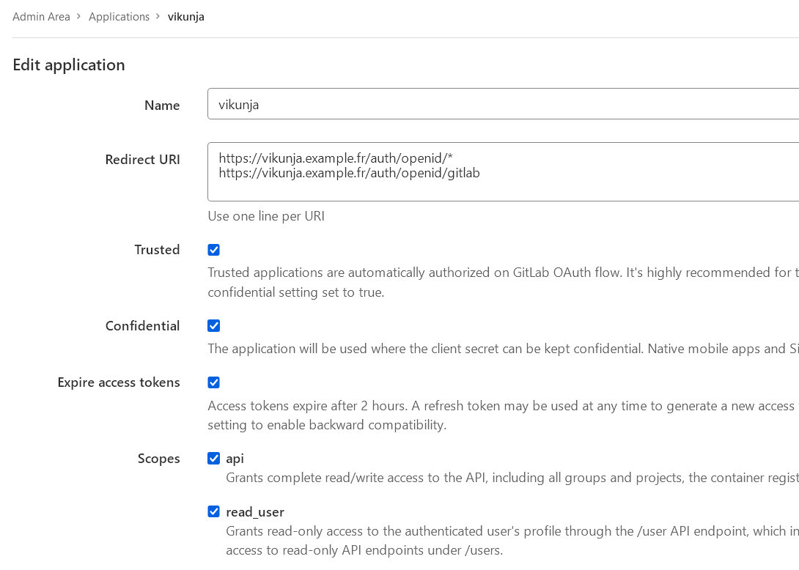799x570 pixels.
Task: Click the 'Trusted applications are automatically authorized' description
Action: (x=503, y=282)
